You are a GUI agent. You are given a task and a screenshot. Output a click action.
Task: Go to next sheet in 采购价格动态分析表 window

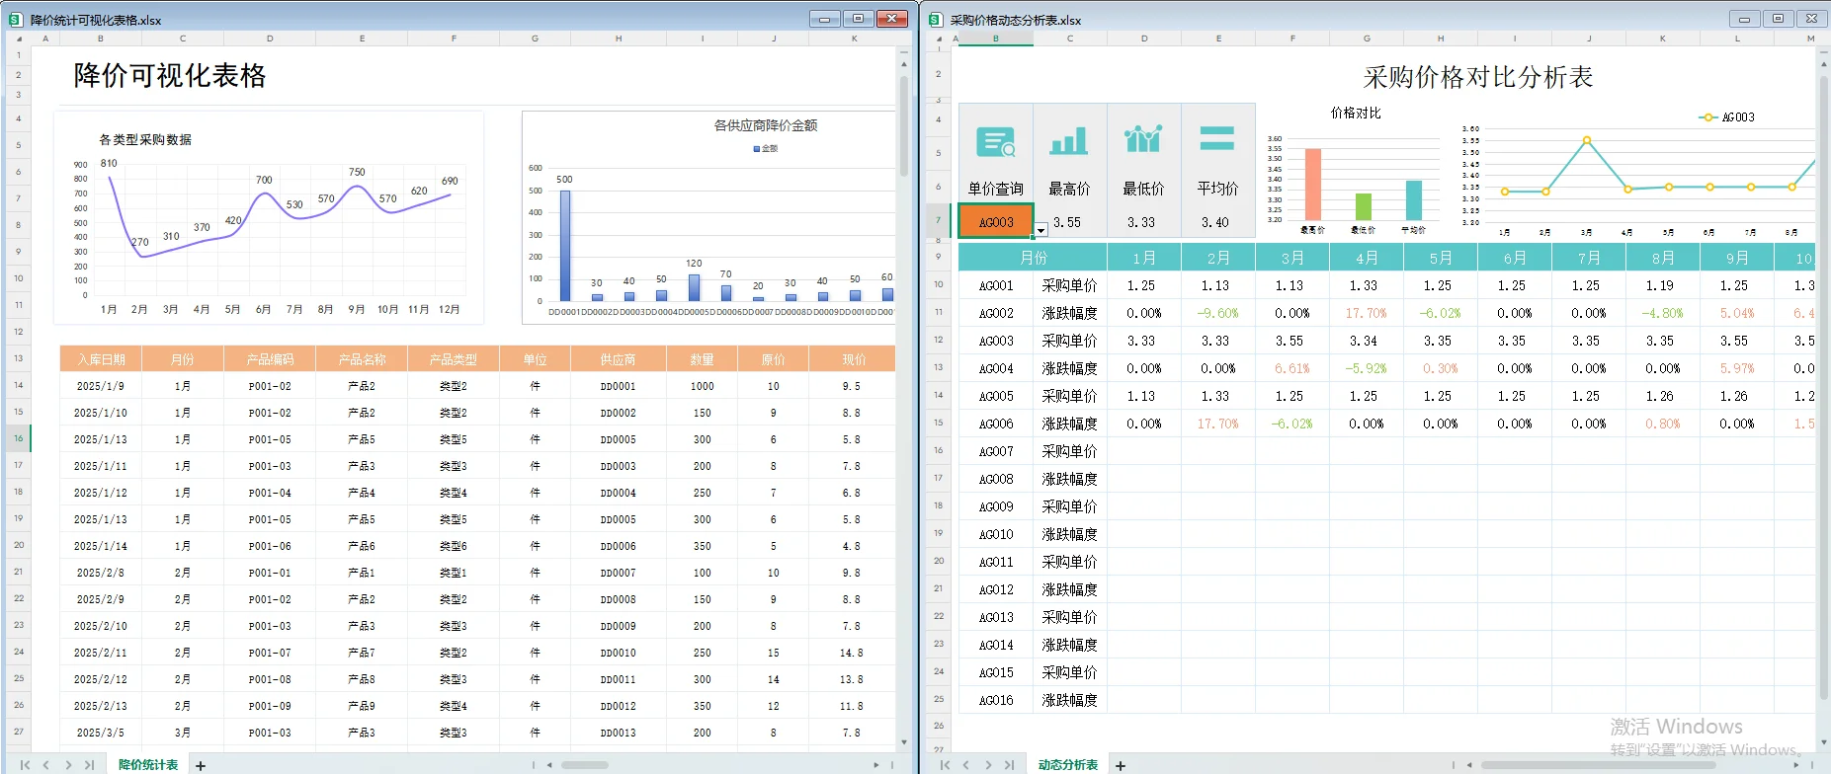[988, 765]
